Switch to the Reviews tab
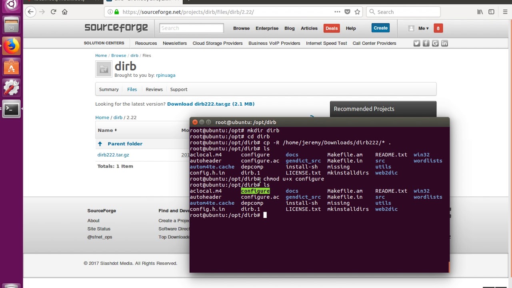The width and height of the screenshot is (512, 288). (154, 89)
